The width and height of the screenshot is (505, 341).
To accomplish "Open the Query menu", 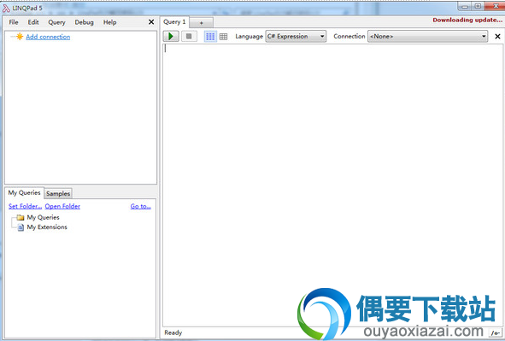I will (x=56, y=22).
